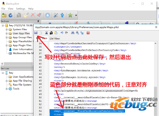Select User Information in the backup tree
This screenshot has height=116, width=159.
click(23, 49)
